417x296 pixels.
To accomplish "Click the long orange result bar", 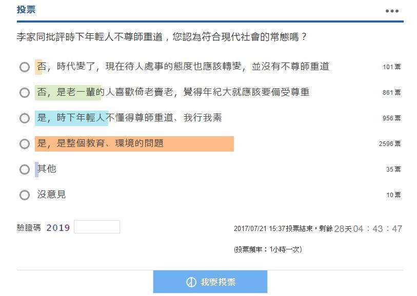I will pyautogui.click(x=134, y=144).
